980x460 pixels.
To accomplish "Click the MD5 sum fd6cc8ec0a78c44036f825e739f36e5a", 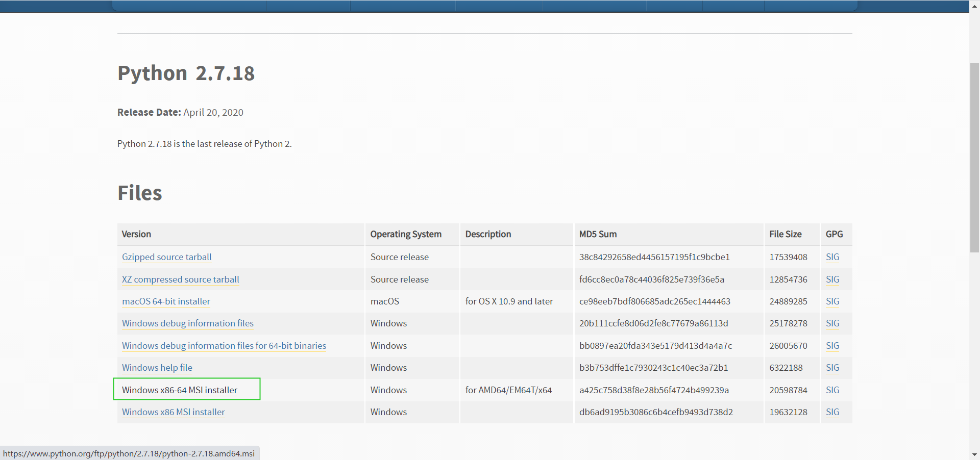I will 652,279.
